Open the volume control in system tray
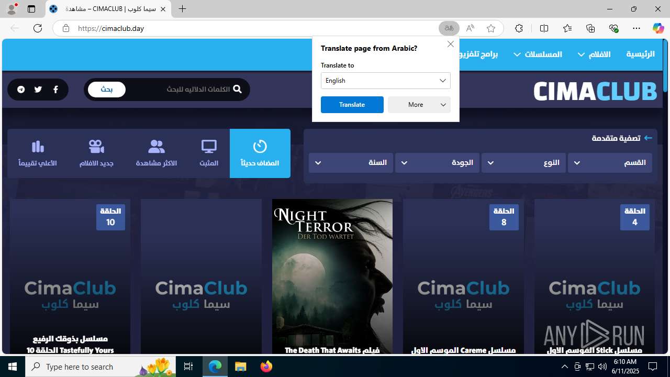The image size is (670, 377). [x=602, y=367]
